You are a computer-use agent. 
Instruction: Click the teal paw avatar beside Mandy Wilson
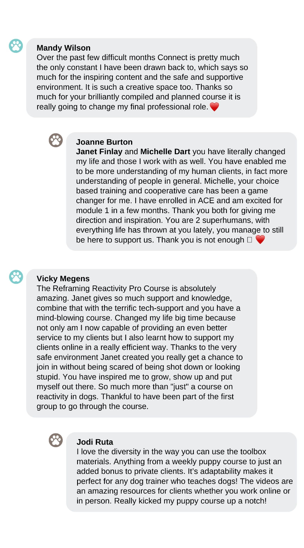click(x=16, y=46)
